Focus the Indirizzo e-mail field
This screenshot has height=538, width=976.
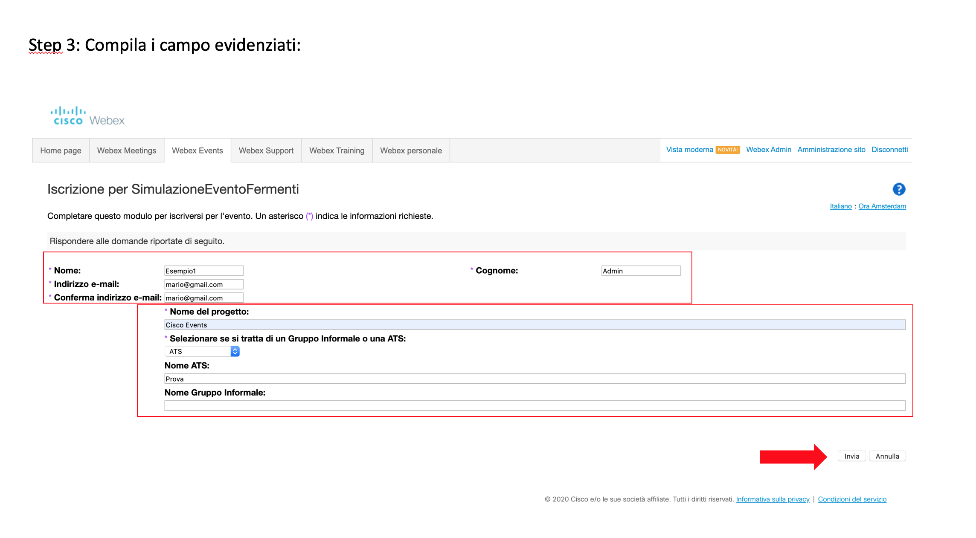pos(204,284)
